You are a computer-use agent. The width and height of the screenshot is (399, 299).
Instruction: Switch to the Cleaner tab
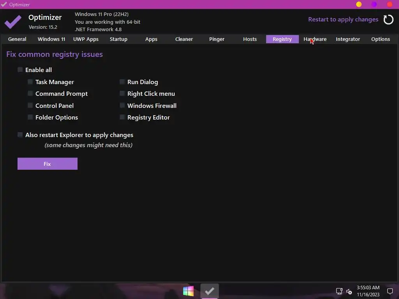pos(184,39)
